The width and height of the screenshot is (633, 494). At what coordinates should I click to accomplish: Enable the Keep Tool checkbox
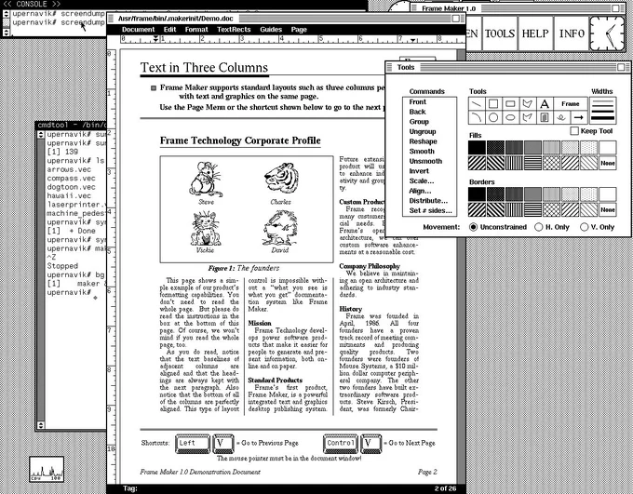coord(574,131)
